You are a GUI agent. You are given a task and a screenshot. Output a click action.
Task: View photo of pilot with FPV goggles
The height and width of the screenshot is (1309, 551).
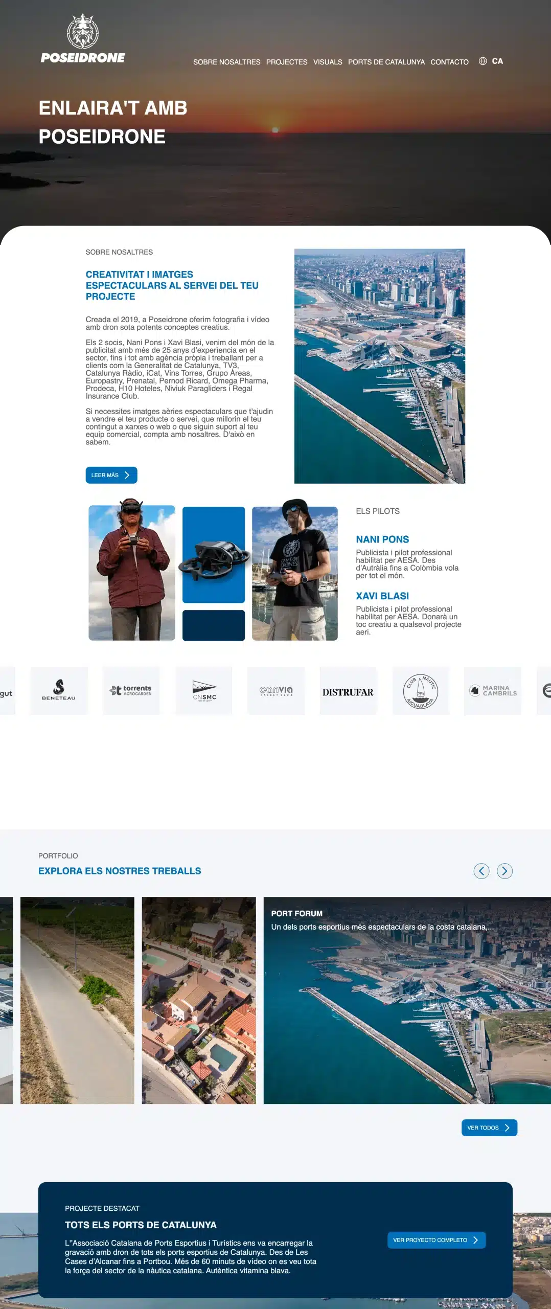(132, 570)
